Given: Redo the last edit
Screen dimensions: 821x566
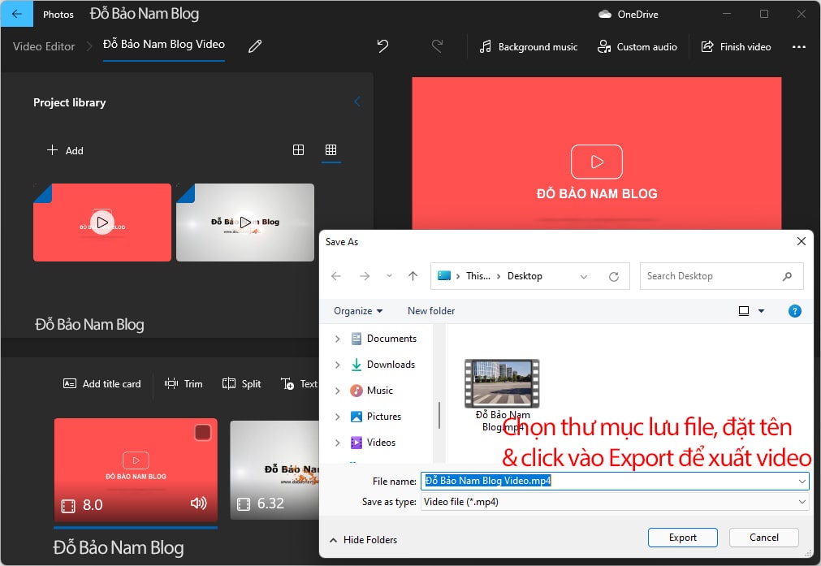Looking at the screenshot, I should point(437,46).
